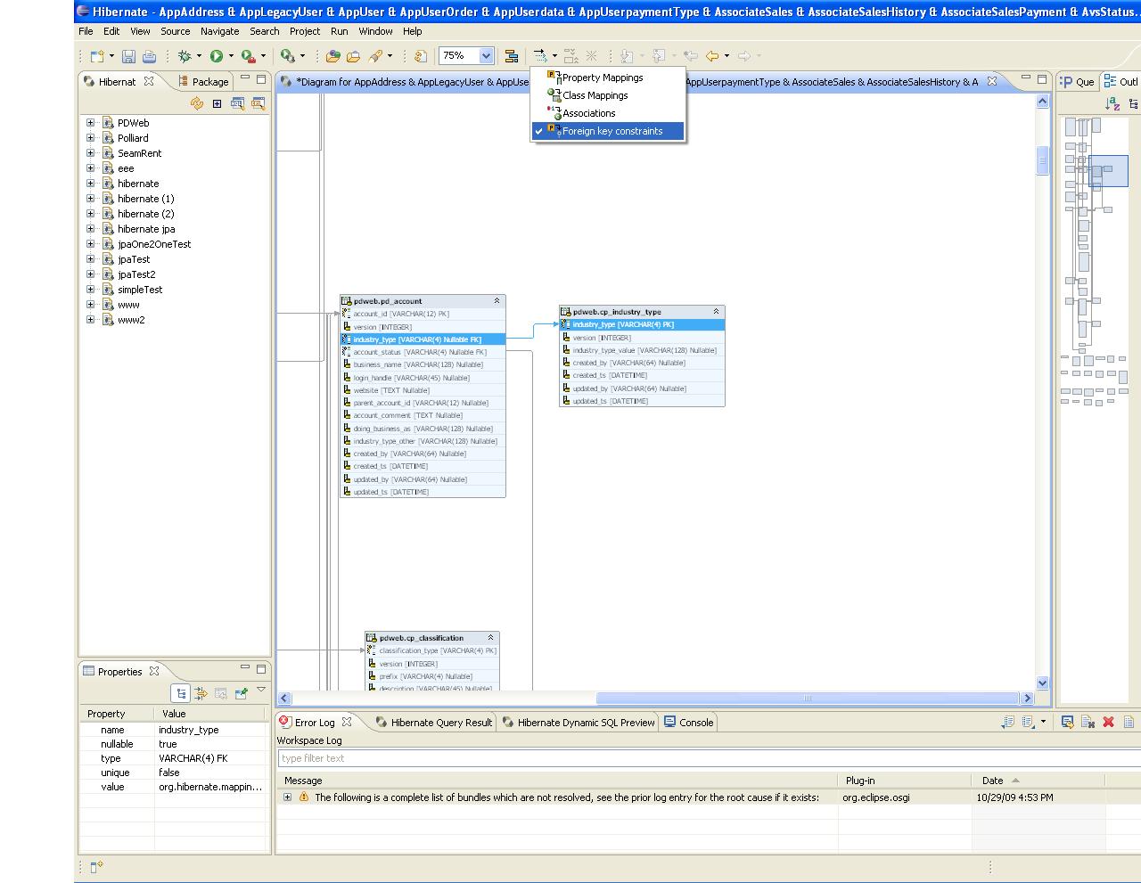The image size is (1141, 883).
Task: Click the Print icon in toolbar
Action: (x=149, y=56)
